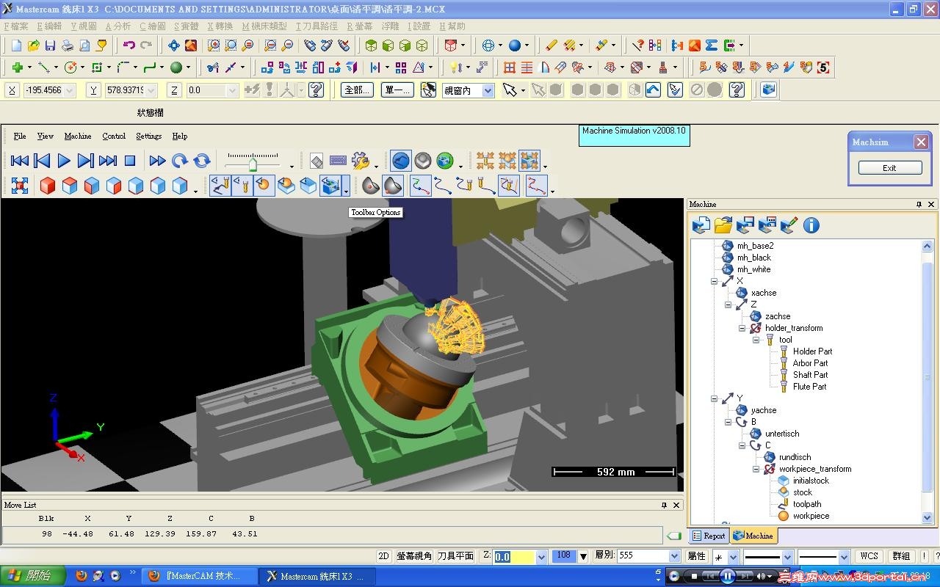Screen dimensions: 940x587
Task: Select Flute Part in machine tree
Action: [x=809, y=387]
